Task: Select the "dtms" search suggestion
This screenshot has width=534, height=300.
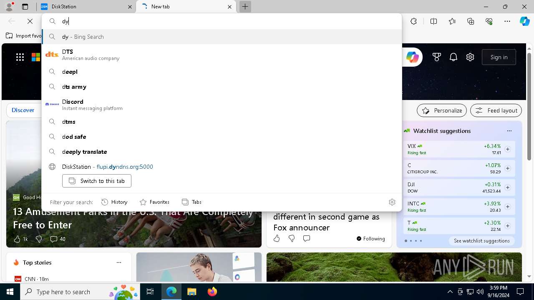Action: tap(222, 122)
